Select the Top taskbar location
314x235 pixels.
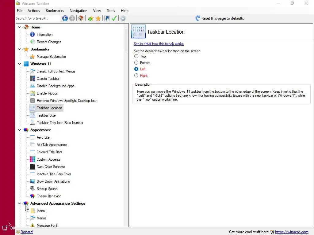pyautogui.click(x=136, y=56)
